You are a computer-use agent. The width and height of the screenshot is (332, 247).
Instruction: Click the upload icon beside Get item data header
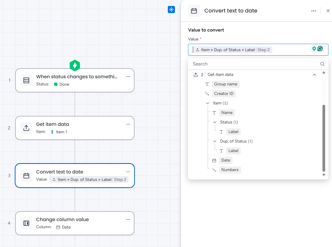196,75
